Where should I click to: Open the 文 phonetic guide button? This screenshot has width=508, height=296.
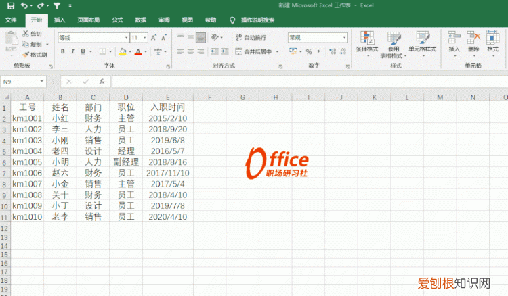click(158, 51)
